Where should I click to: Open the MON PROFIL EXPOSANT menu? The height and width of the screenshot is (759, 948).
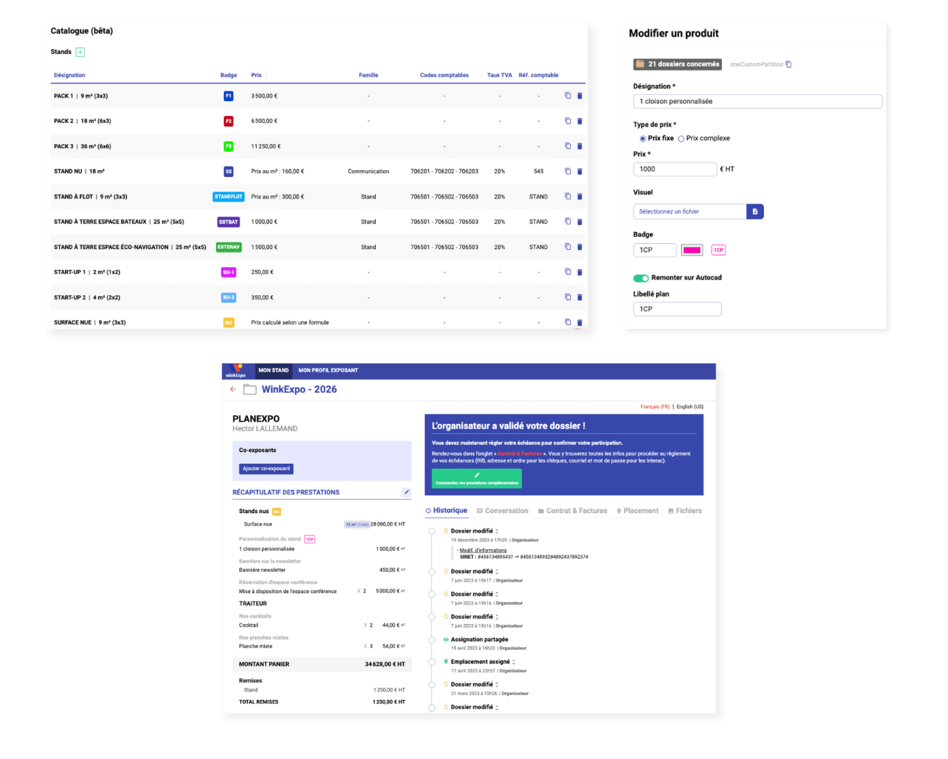pos(328,370)
